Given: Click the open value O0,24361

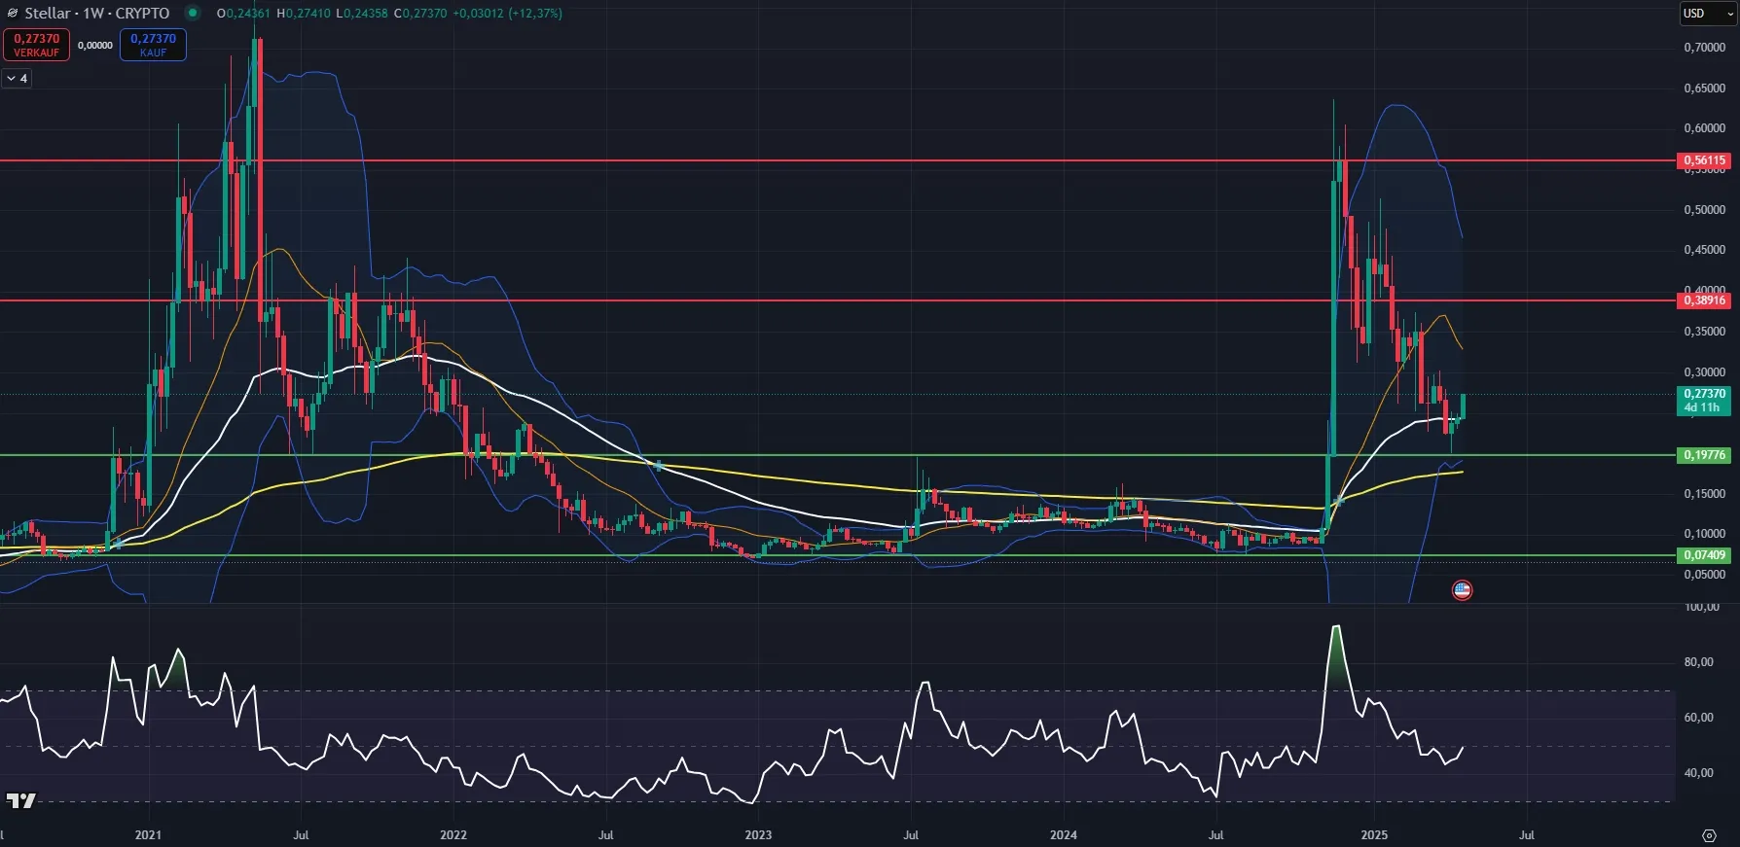Looking at the screenshot, I should [243, 14].
